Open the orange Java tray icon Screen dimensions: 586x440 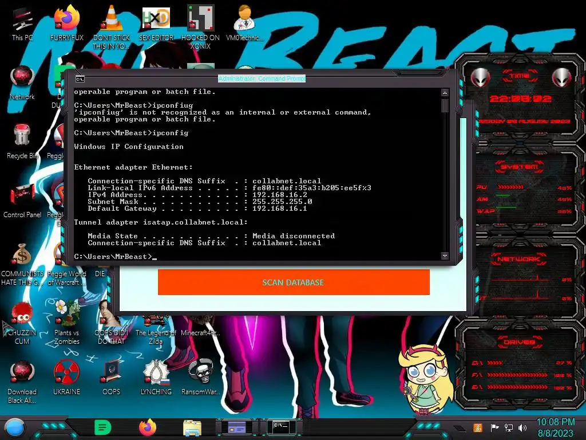(478, 427)
